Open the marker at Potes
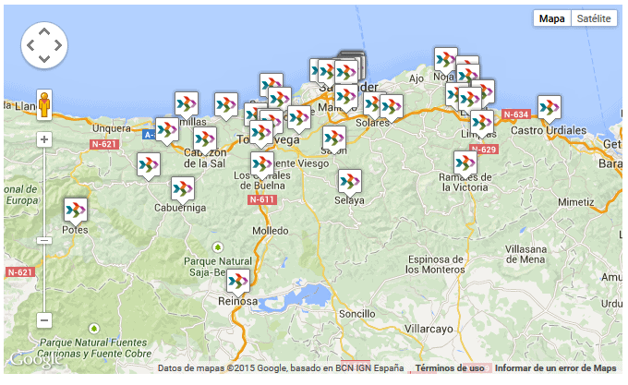 tap(76, 211)
